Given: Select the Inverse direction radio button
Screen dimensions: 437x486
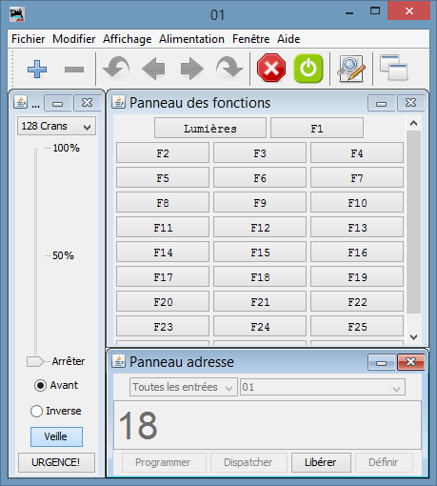Looking at the screenshot, I should [x=36, y=411].
